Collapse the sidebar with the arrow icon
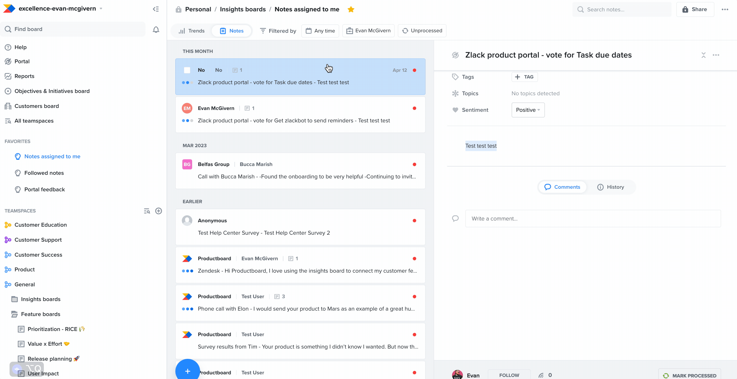The image size is (737, 379). pos(156,9)
